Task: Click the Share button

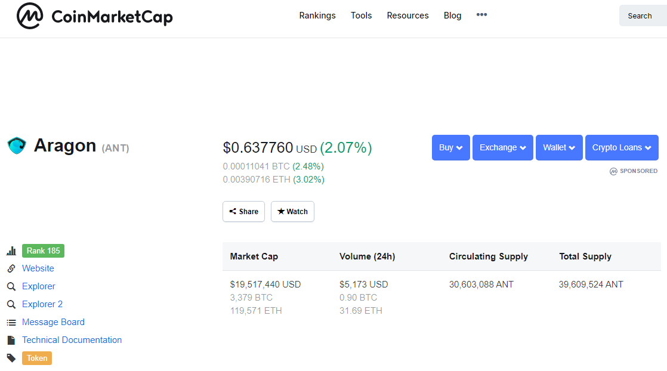Action: [x=244, y=212]
